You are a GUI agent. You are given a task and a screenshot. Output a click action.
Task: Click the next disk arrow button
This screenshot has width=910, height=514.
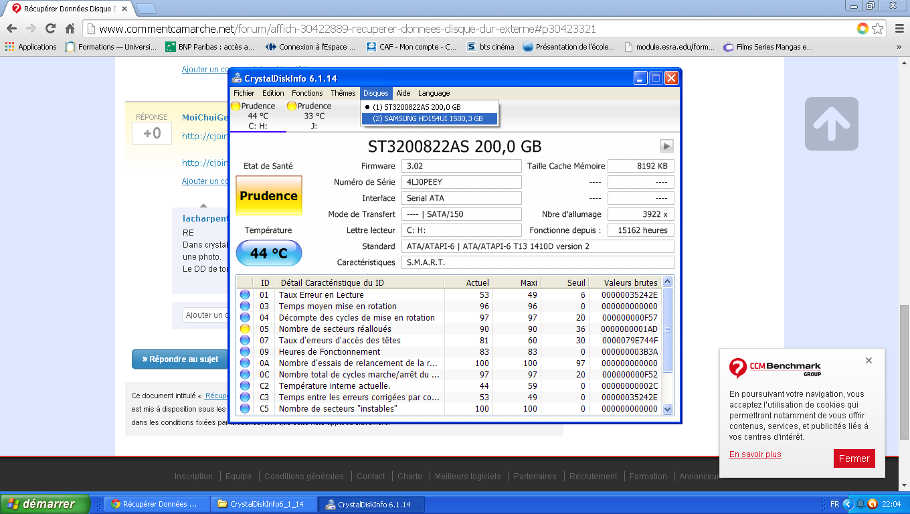pyautogui.click(x=666, y=147)
